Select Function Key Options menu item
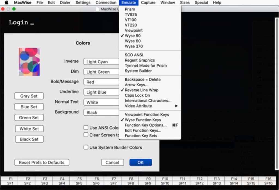The width and height of the screenshot is (279, 190). tap(145, 125)
